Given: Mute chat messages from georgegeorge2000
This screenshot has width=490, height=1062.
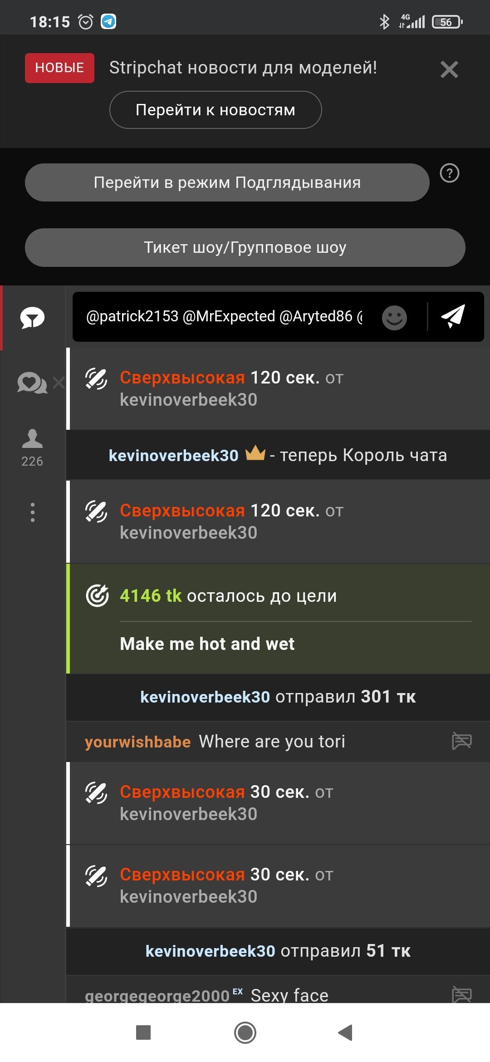Looking at the screenshot, I should click(462, 995).
